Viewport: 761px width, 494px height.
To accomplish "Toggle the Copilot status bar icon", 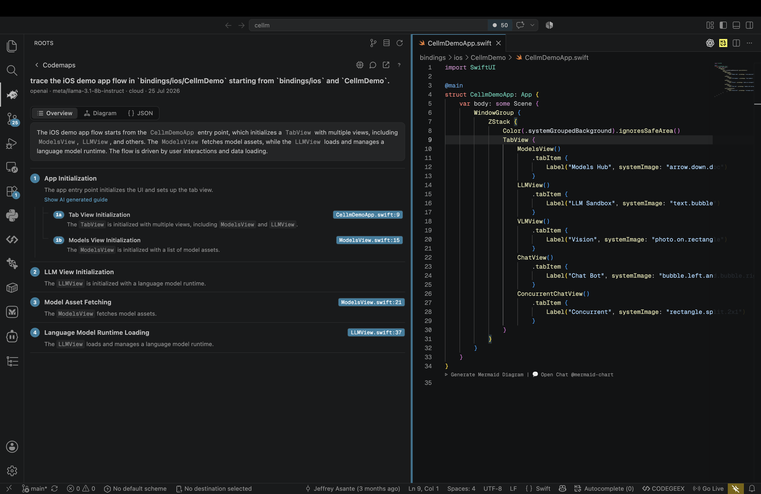I will click(x=562, y=488).
